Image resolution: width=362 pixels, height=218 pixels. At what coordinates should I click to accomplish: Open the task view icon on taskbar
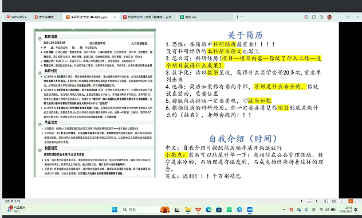(x=177, y=210)
